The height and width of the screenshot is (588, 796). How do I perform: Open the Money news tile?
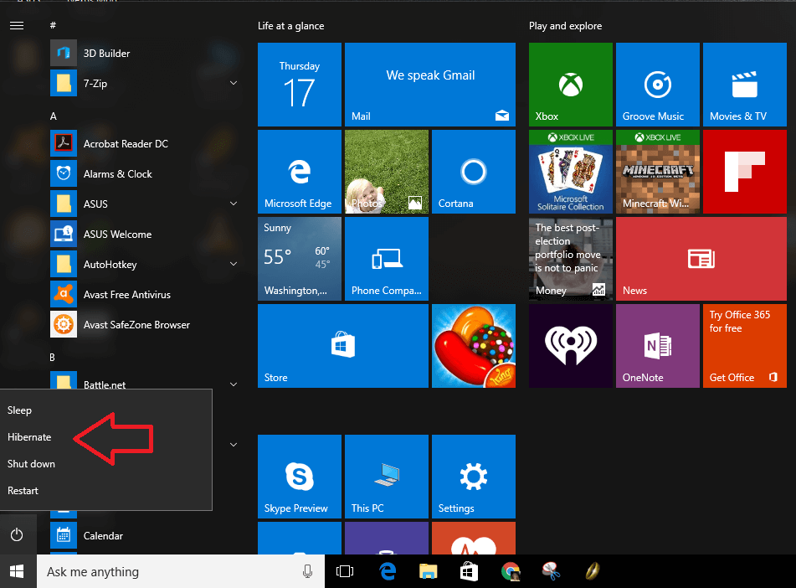571,259
